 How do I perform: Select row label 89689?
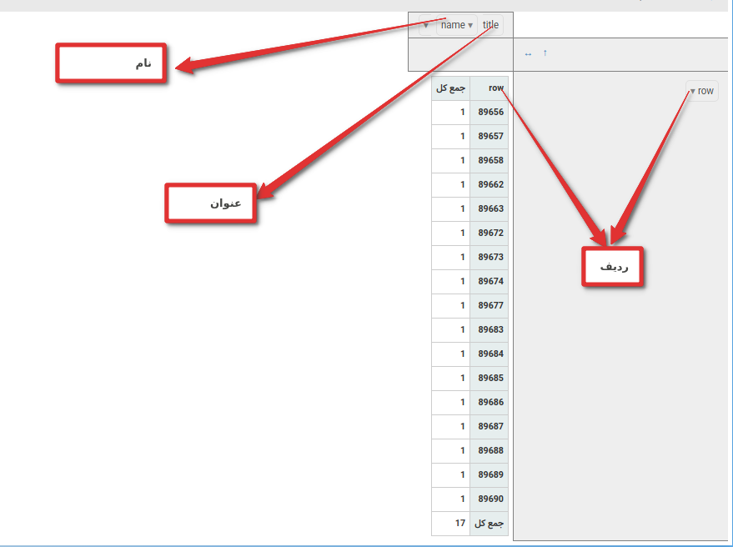pos(489,475)
